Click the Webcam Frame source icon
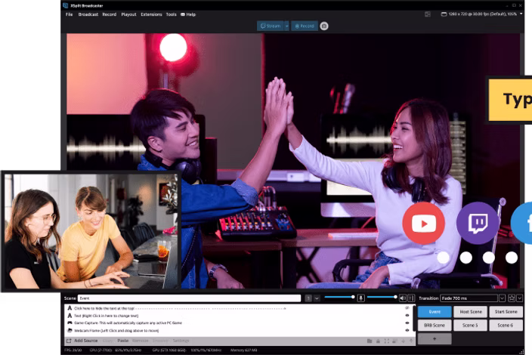 pos(70,330)
